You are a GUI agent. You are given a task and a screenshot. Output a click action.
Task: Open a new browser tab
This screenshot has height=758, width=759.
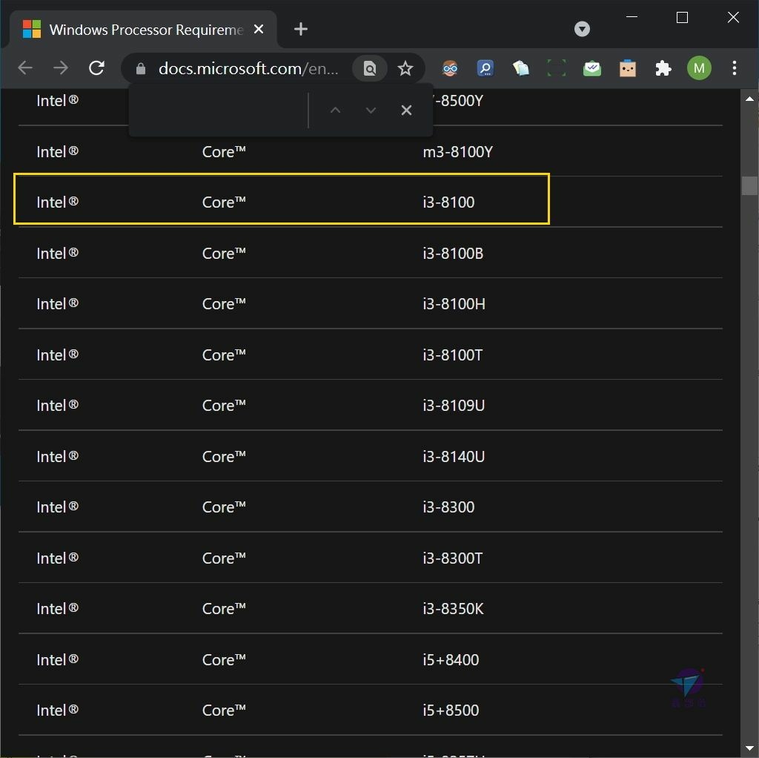click(301, 29)
